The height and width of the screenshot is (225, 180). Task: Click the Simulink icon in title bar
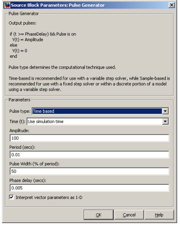7,5
